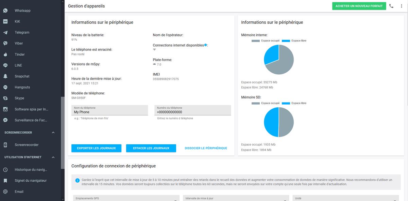Click the Nom du téléphone input field
Viewport: 408px width, 201px height.
point(110,110)
